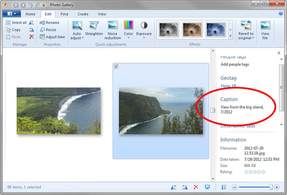Open the Create tab
The image size is (287, 195).
(x=83, y=14)
